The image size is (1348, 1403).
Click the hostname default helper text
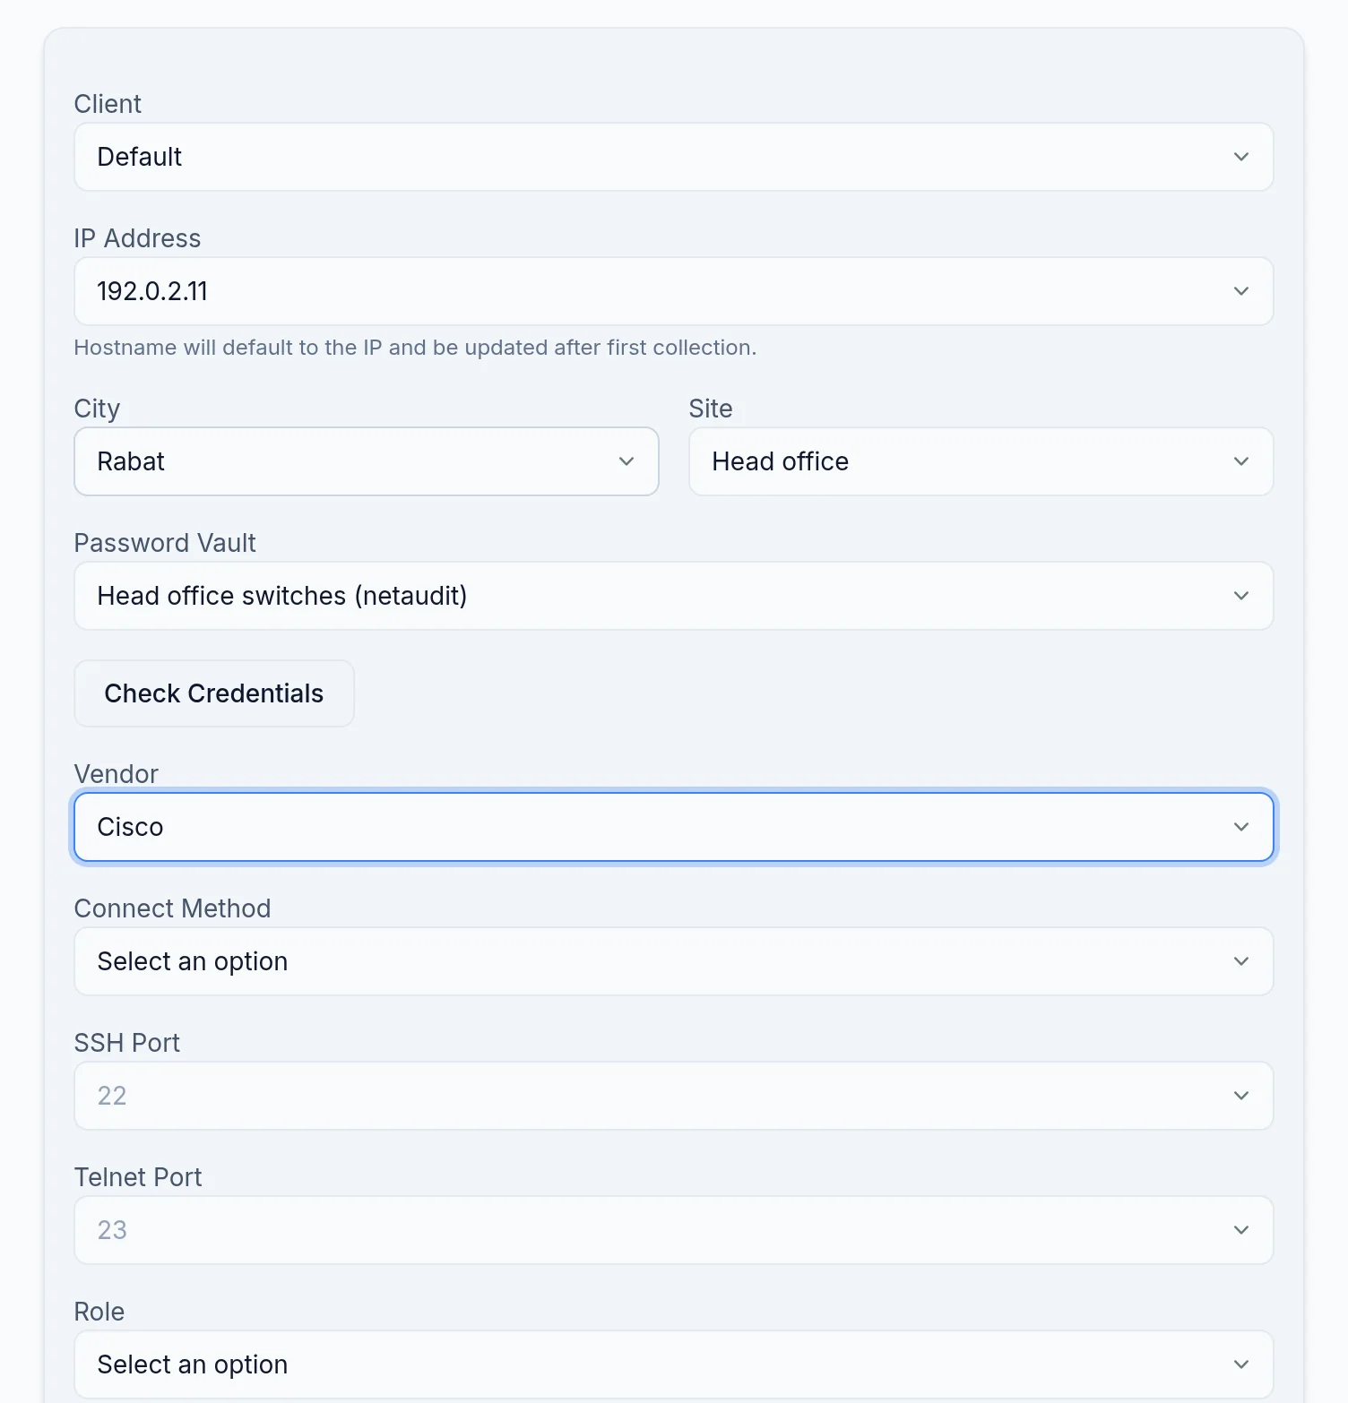click(415, 348)
